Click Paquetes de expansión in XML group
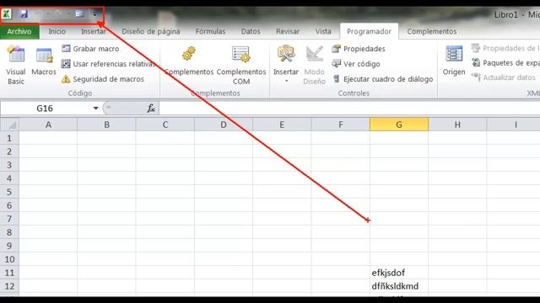The height and width of the screenshot is (303, 540). point(505,63)
